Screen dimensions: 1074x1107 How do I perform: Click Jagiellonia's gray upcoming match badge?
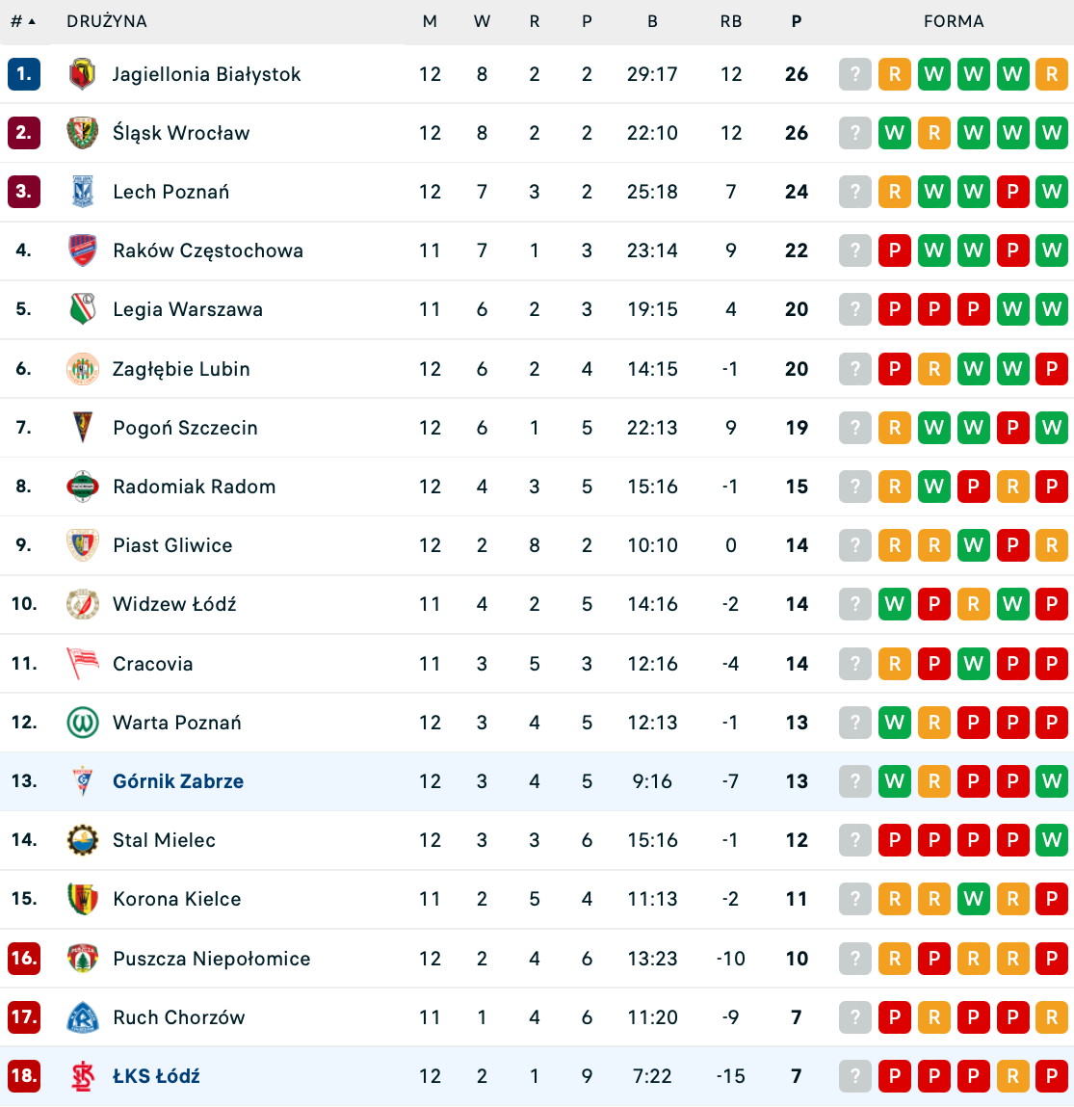855,74
